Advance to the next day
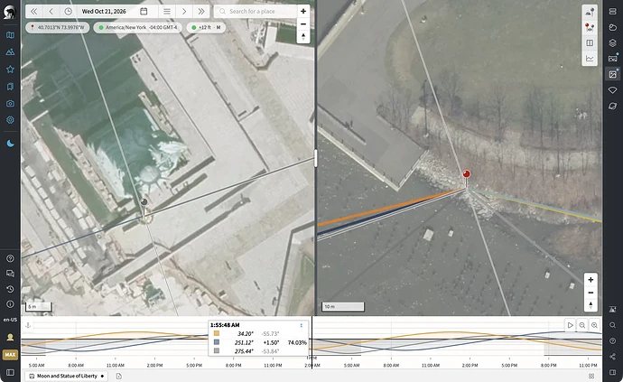623x382 pixels. point(184,12)
